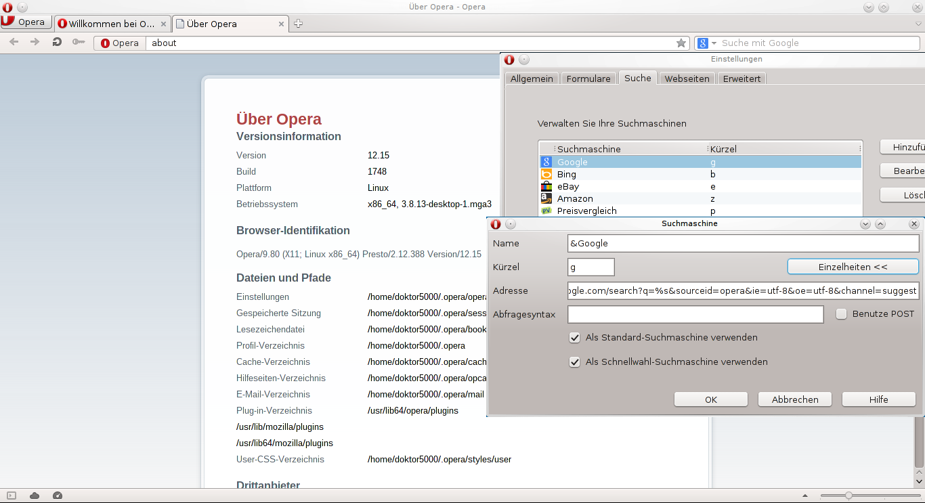925x503 pixels.
Task: Collapse details with Einzelheiten << button
Action: coord(853,267)
